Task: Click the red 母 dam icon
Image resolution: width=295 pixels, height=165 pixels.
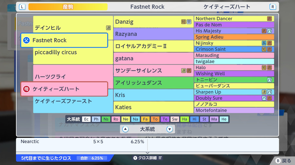Action: (26, 89)
